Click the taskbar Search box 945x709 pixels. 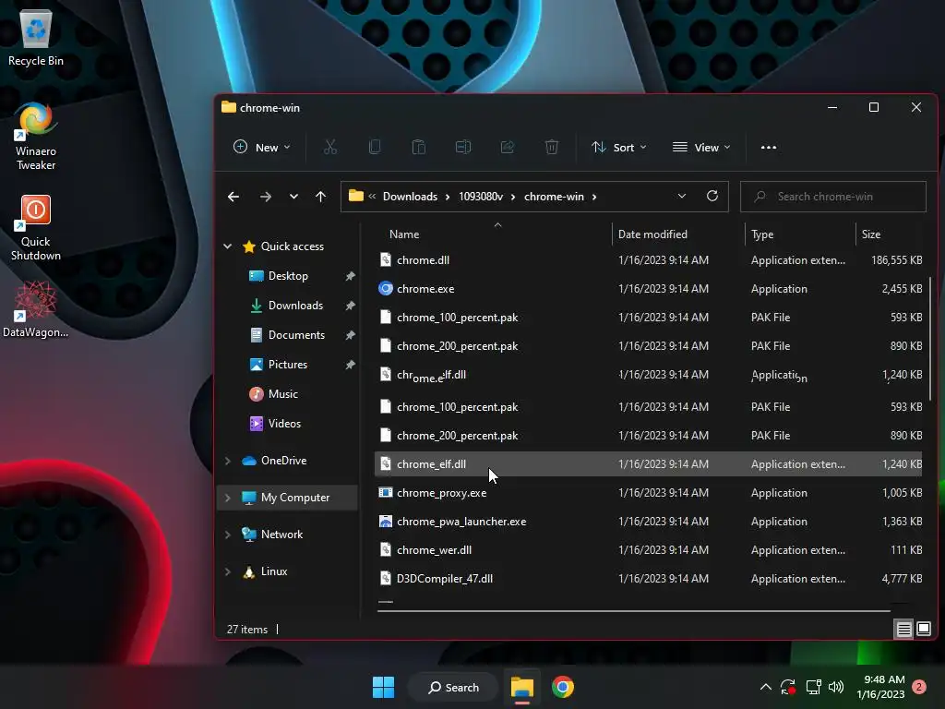point(453,687)
